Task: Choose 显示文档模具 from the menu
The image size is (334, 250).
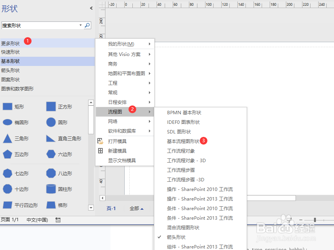Action: coord(125,160)
